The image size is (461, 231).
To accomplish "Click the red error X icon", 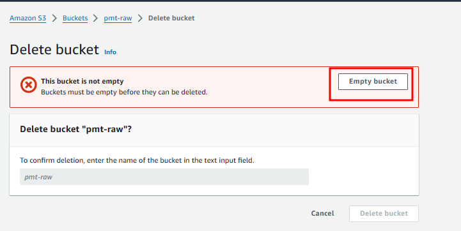I will pyautogui.click(x=29, y=85).
